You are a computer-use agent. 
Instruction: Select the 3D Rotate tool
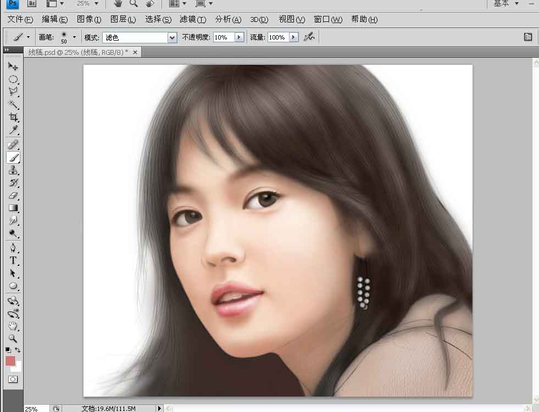tap(13, 300)
